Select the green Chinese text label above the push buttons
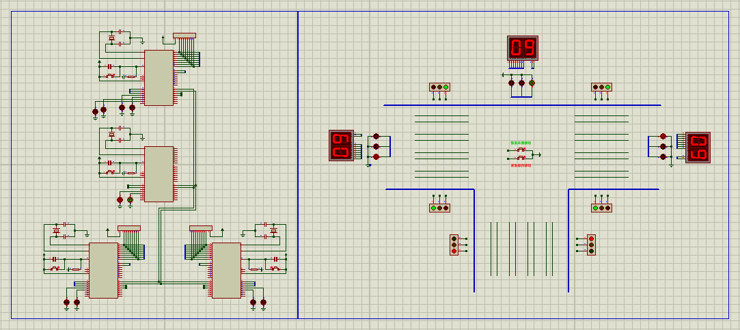The height and width of the screenshot is (330, 740). 521,143
